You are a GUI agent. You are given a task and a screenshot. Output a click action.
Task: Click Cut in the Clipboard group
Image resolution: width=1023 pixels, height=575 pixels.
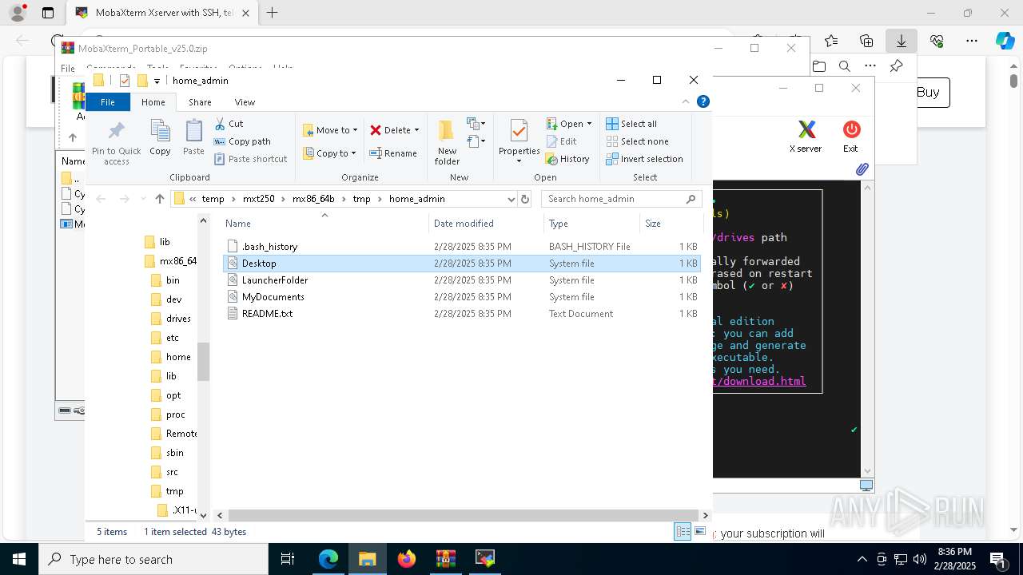[229, 124]
